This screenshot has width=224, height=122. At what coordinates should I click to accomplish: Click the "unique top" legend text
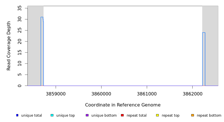65,116
